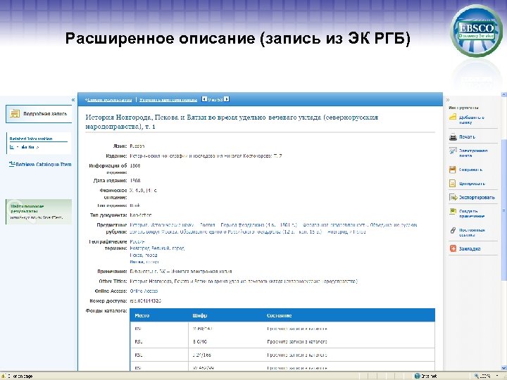507x380 pixels.
Task: Click the Создать примечание note icon
Action: (453, 212)
